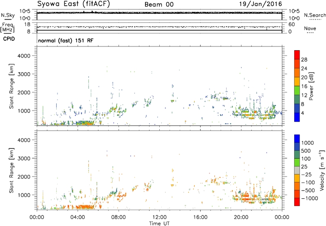Click the Syowa East (fitACF) title
The image size is (326, 226).
pyautogui.click(x=74, y=4)
